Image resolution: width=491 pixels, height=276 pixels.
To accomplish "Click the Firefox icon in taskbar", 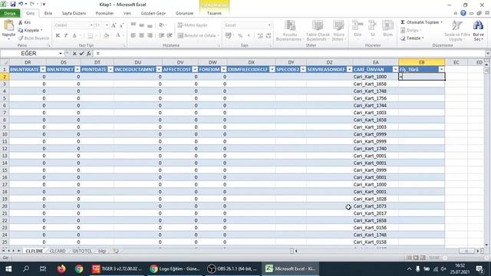I will [x=61, y=268].
